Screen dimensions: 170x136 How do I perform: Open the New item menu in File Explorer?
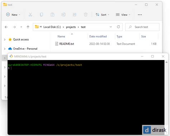click(13, 15)
